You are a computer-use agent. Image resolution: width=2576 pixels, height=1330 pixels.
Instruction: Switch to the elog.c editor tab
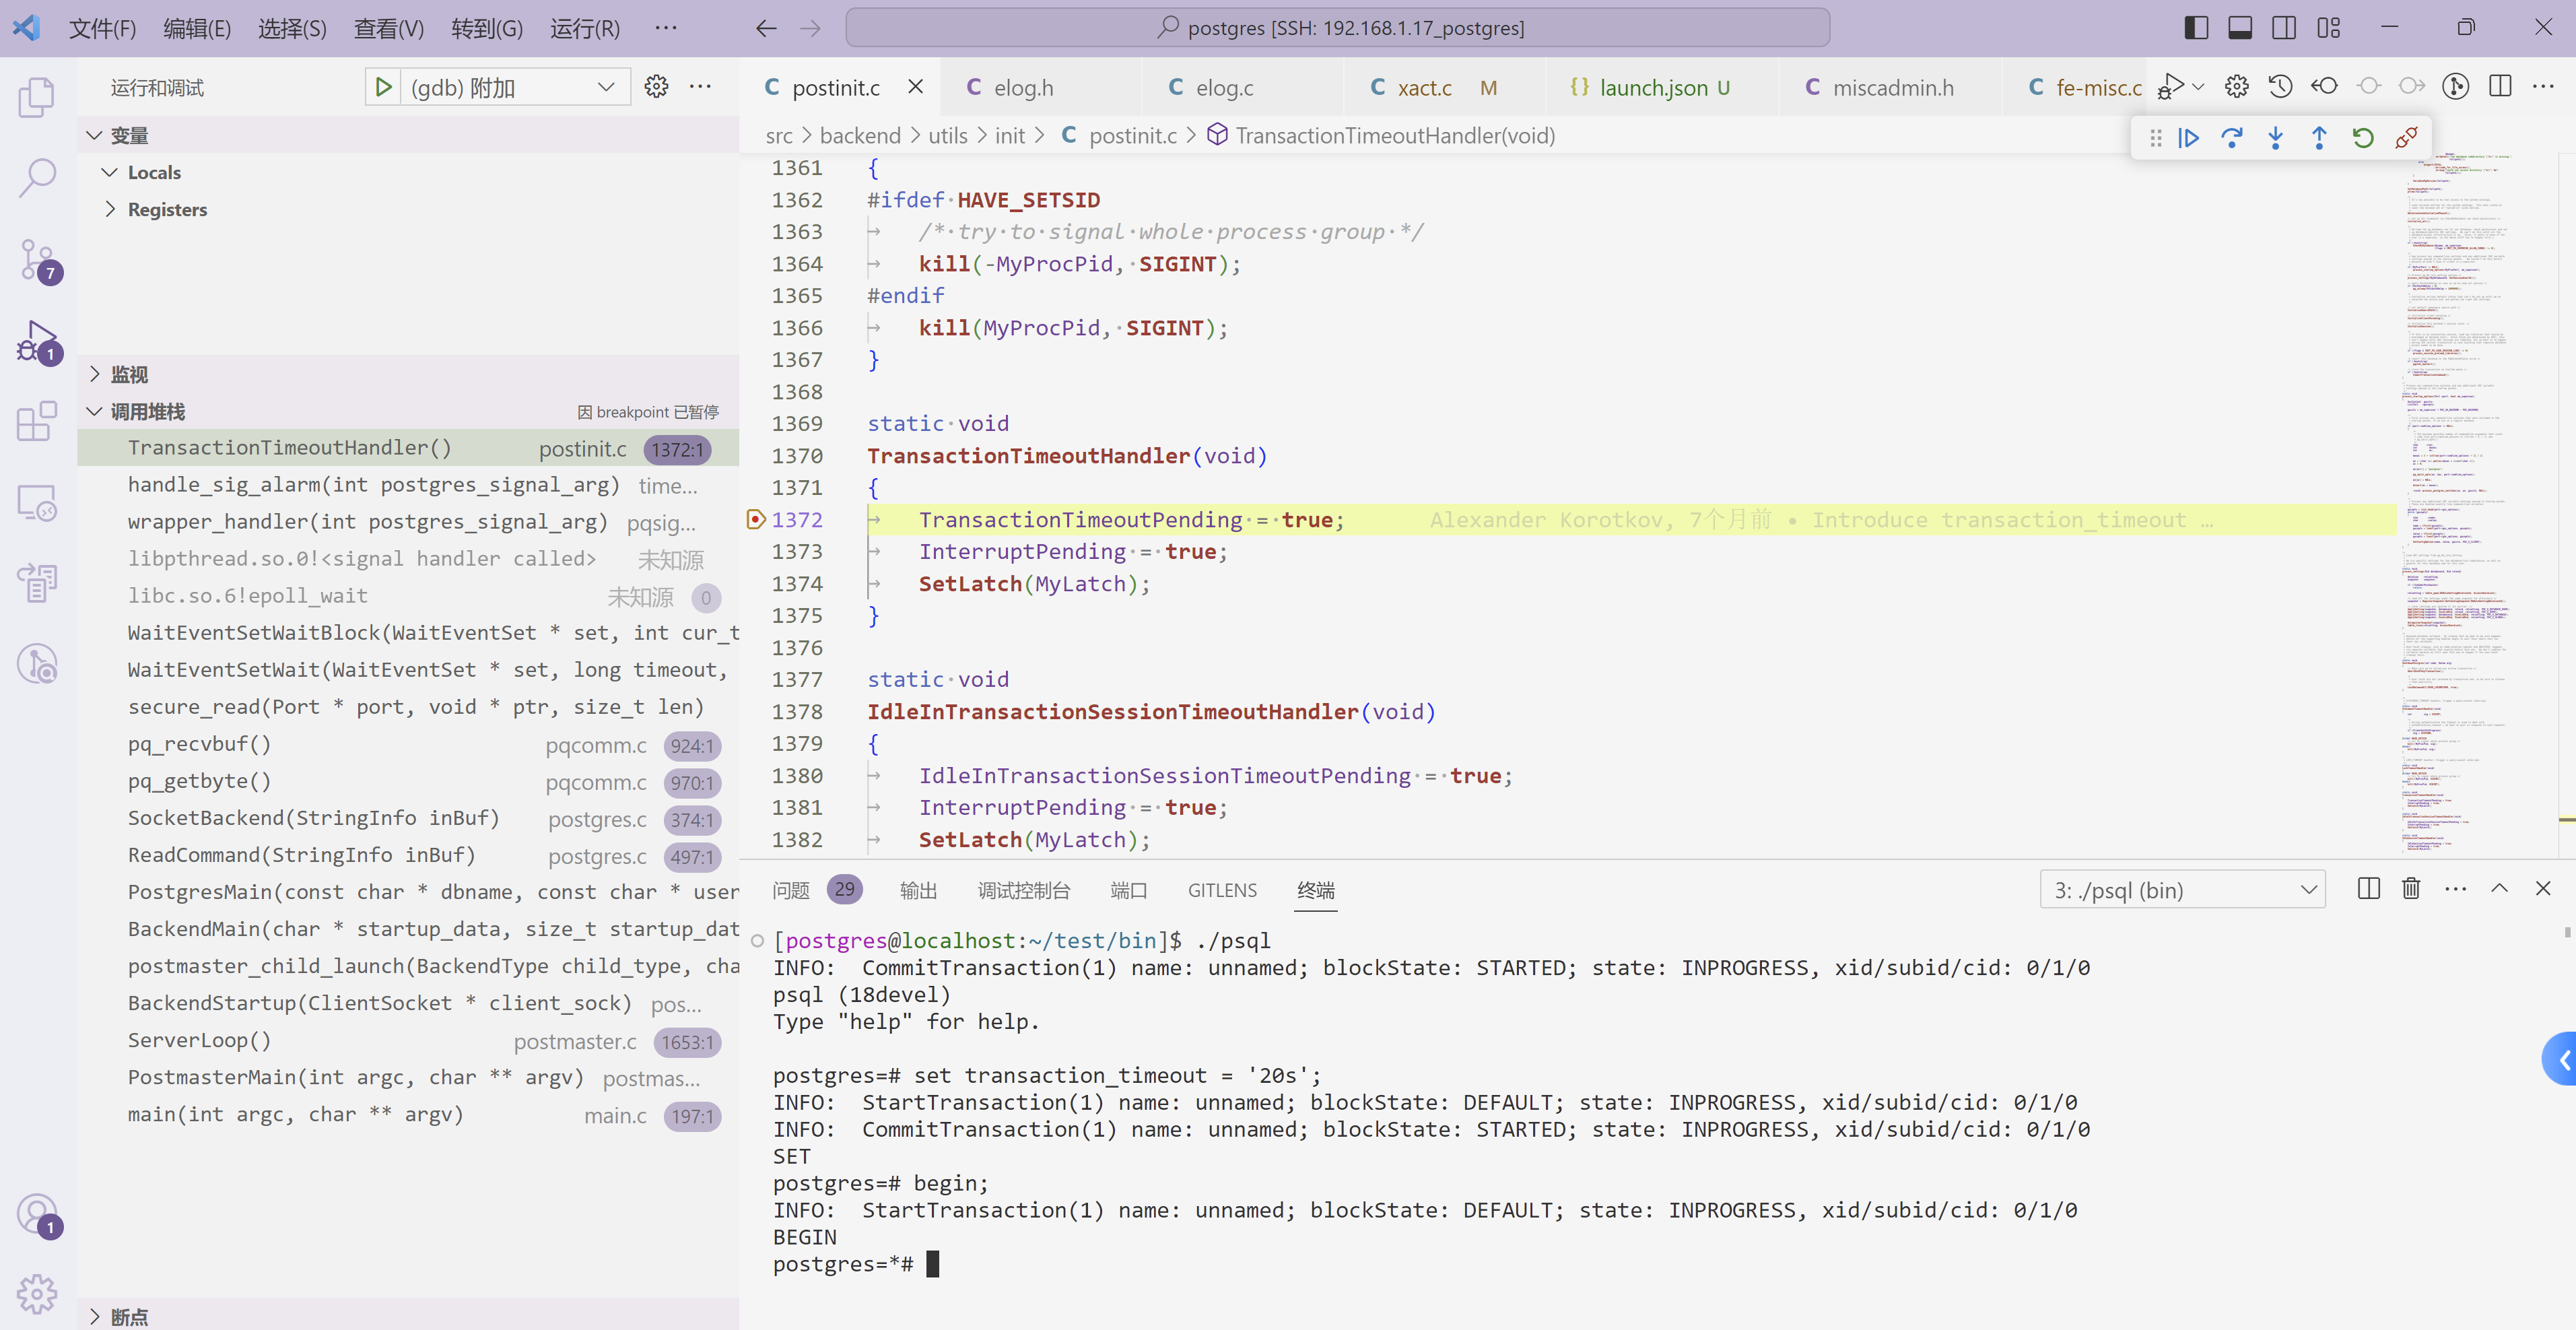1224,88
